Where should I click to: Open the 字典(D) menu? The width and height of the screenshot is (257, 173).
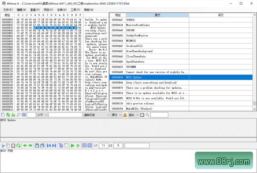62,10
